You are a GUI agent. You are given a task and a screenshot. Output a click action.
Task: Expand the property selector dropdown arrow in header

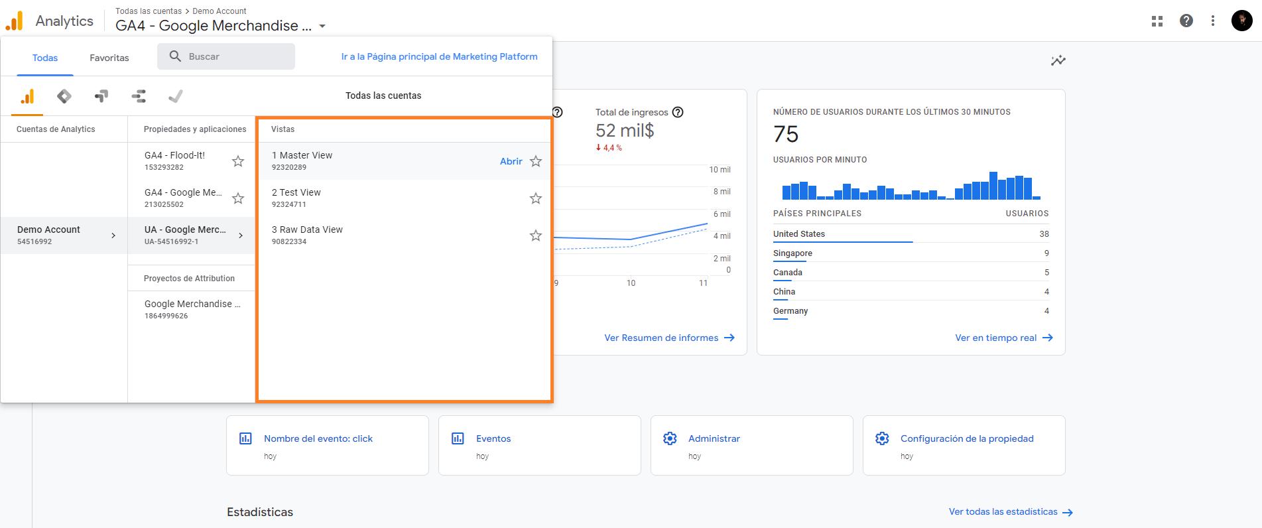[x=322, y=27]
